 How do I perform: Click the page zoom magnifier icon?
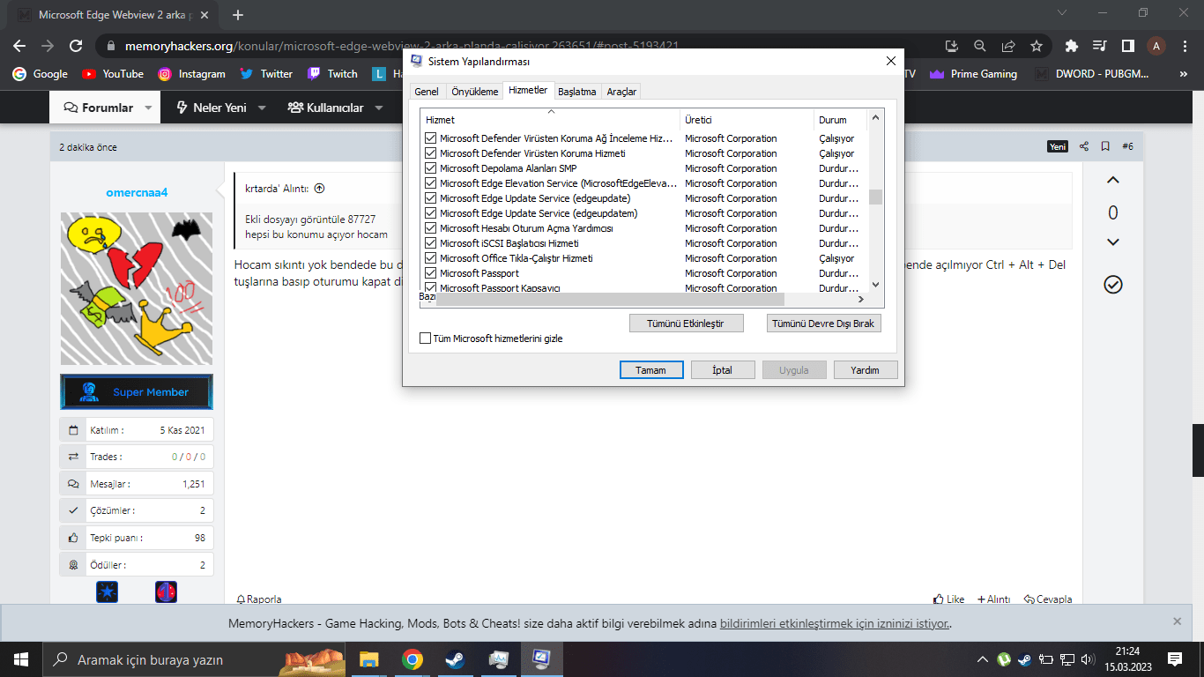coord(979,46)
